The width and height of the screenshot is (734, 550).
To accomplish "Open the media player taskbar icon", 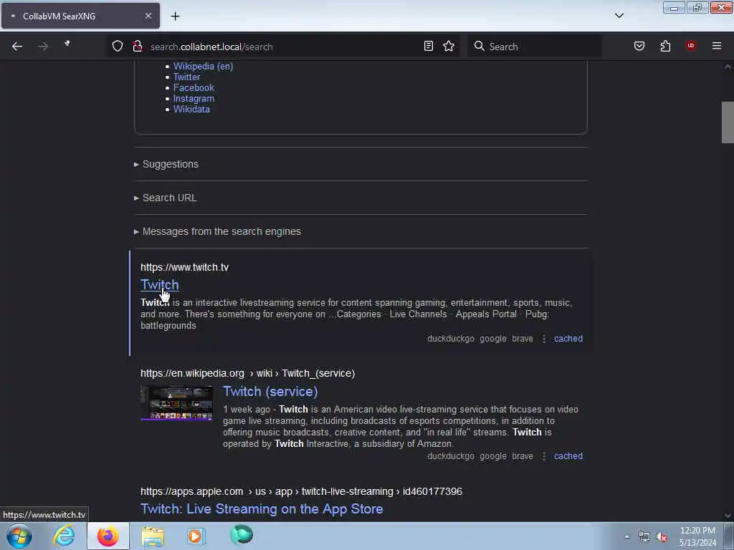I will (x=196, y=536).
